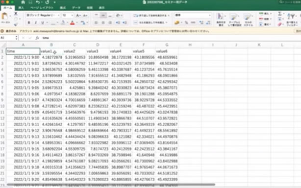
Task: Click the Cut scissors icon
Action: 16,13
